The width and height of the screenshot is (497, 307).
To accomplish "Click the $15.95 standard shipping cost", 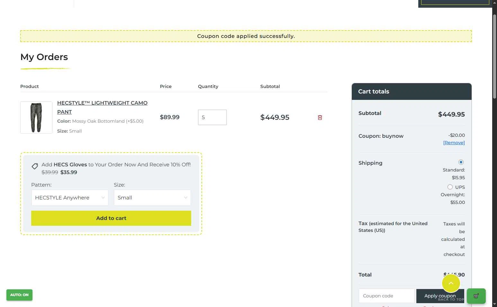I will click(458, 178).
